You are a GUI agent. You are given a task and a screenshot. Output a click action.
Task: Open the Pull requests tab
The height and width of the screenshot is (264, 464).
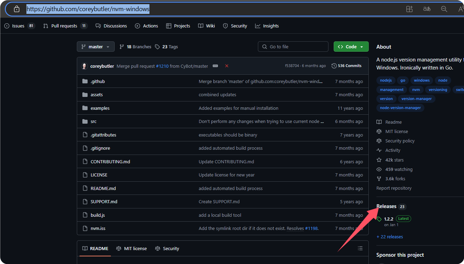pos(65,26)
